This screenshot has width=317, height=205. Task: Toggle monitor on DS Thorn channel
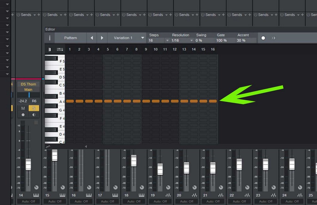pos(34,115)
